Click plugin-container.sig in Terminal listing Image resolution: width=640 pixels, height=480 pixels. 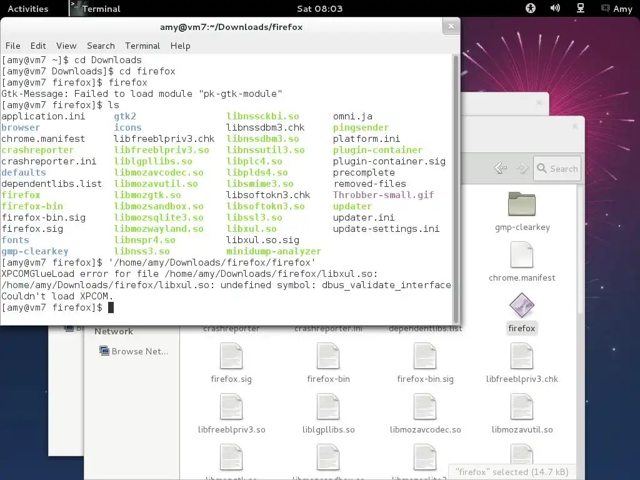click(x=389, y=161)
